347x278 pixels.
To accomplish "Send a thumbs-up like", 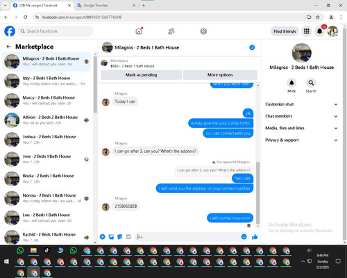I will click(255, 237).
